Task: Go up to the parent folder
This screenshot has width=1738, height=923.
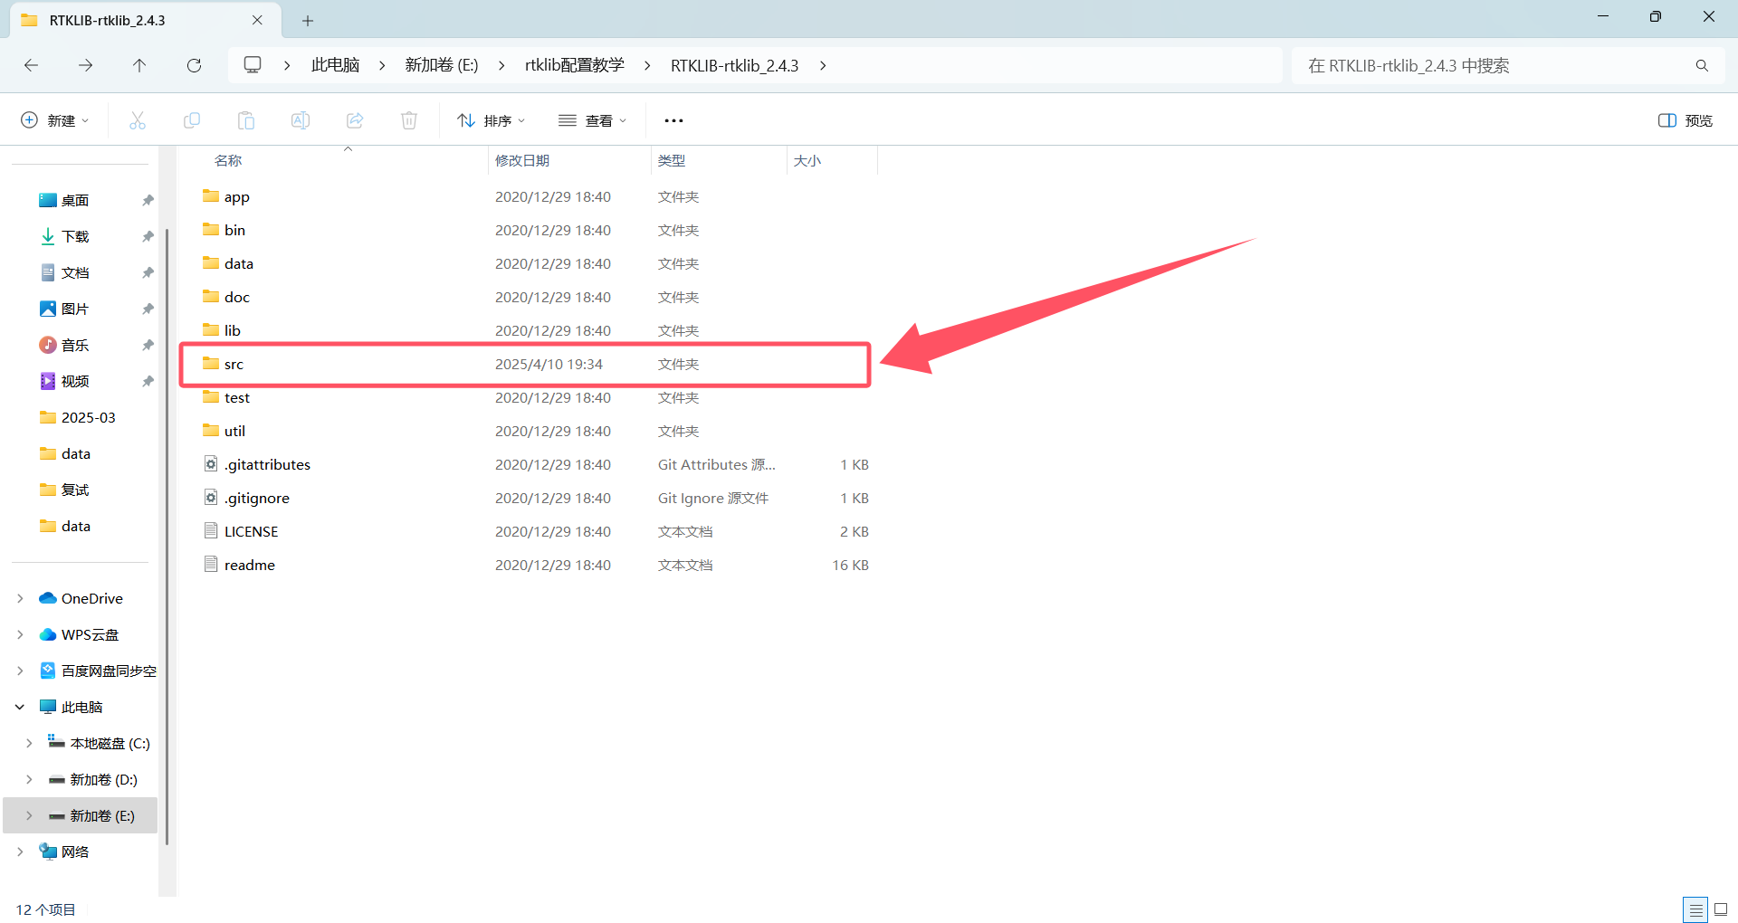Action: (x=139, y=65)
